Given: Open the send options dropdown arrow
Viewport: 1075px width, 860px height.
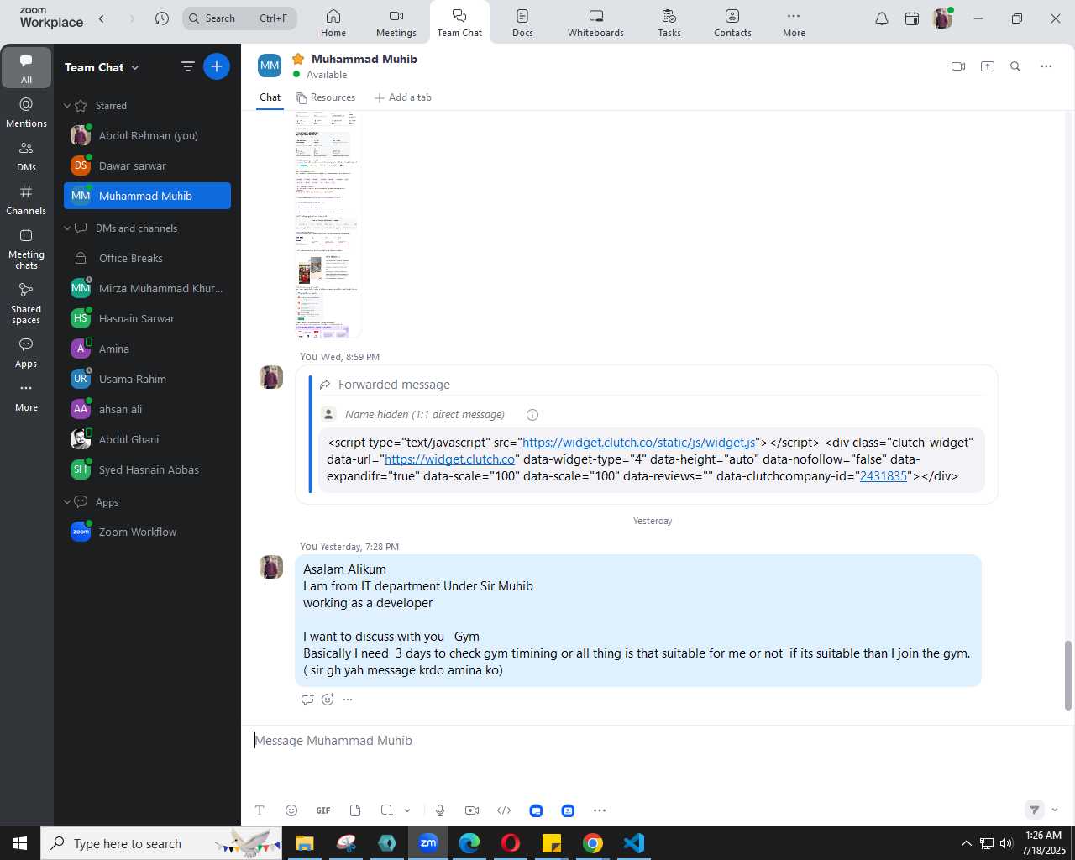Looking at the screenshot, I should point(1055,810).
